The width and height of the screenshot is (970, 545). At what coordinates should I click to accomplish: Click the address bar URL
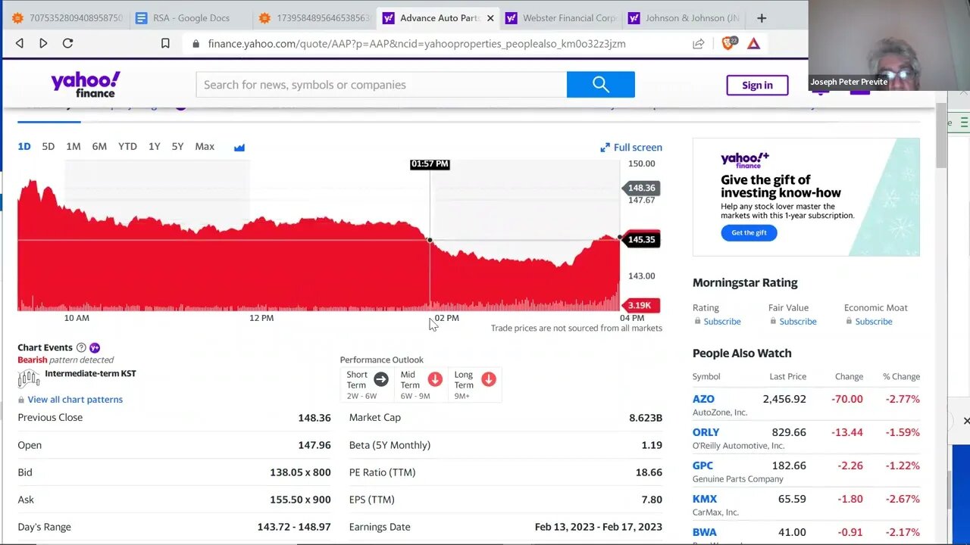[x=417, y=44]
